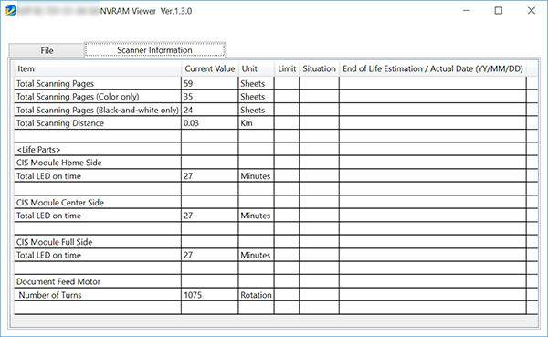This screenshot has height=337, width=548.
Task: Select the Total Scanning Pages row label
Action: pyautogui.click(x=55, y=83)
